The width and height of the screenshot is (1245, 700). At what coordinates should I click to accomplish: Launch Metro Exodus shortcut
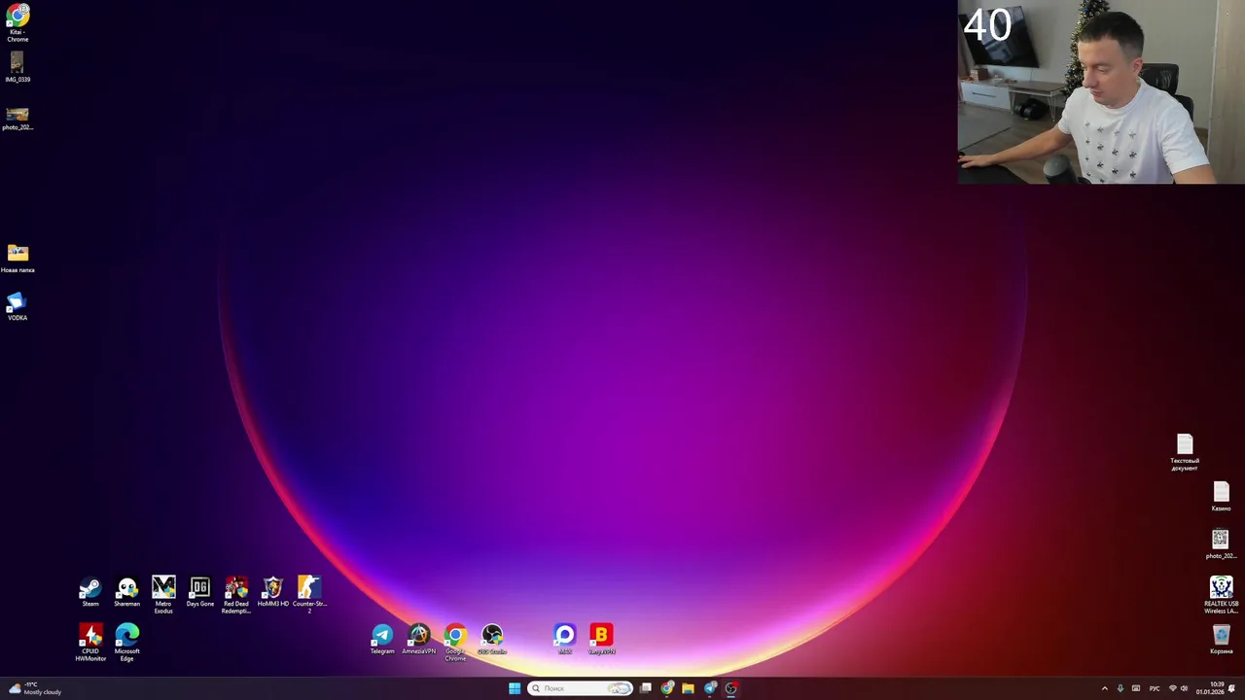pos(163,595)
